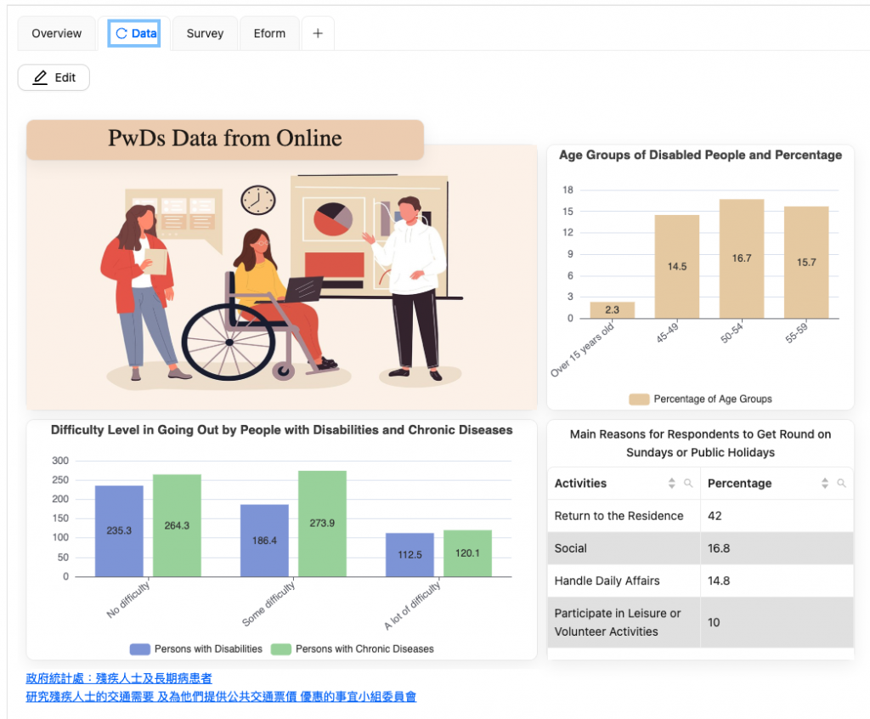Image resolution: width=870 pixels, height=719 pixels.
Task: Click the green Some difficulty bar showing 273.9
Action: [322, 523]
